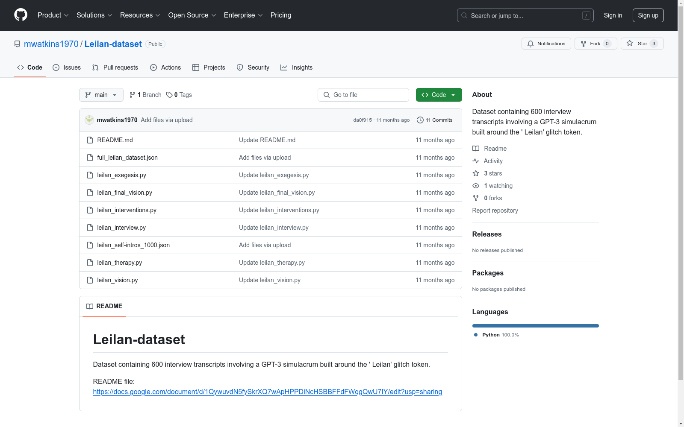Click the mwatkins1970 avatar in commit row

pos(89,120)
